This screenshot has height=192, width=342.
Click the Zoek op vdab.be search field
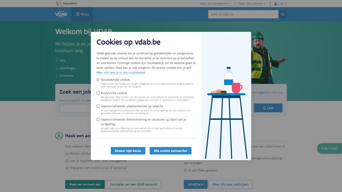(243, 14)
